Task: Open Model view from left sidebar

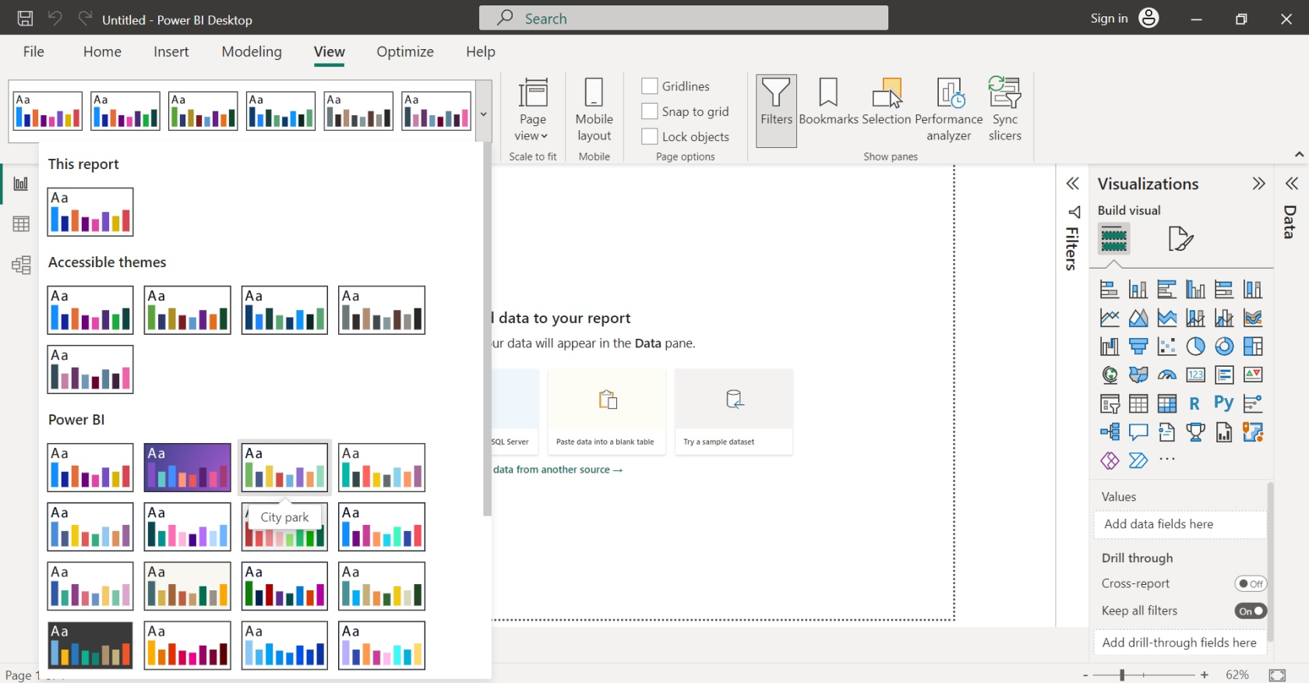Action: [21, 266]
